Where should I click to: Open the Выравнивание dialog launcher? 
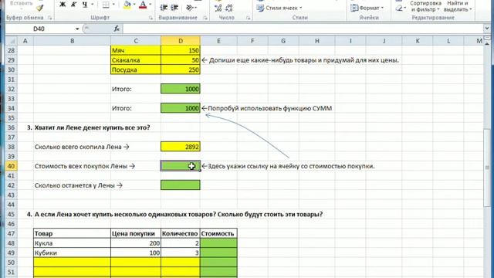coord(205,18)
